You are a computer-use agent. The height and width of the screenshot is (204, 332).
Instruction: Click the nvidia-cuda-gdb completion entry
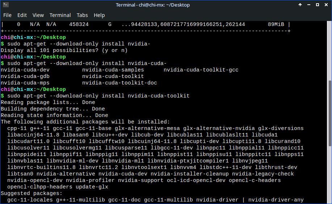tap(25, 76)
